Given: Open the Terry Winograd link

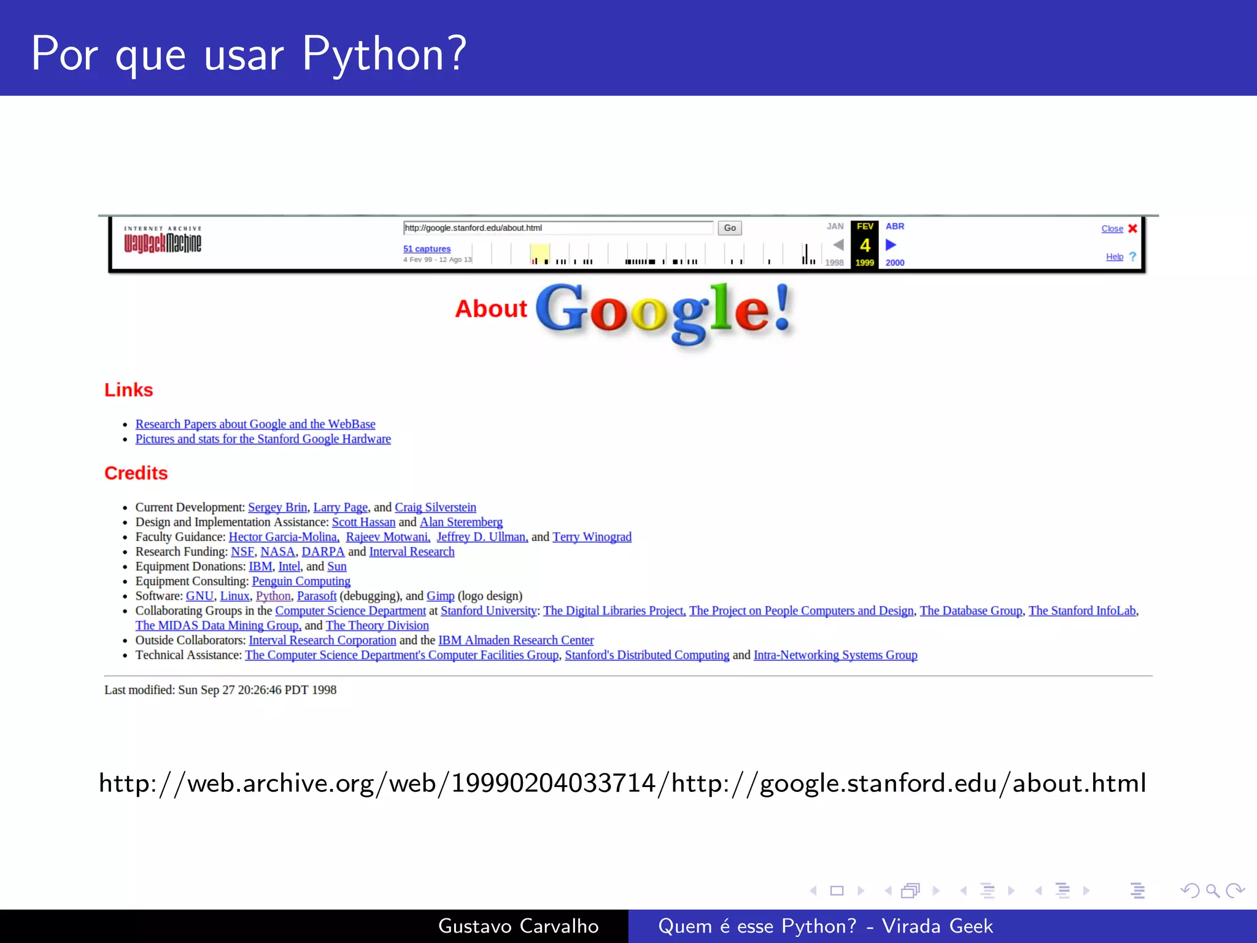Looking at the screenshot, I should pyautogui.click(x=592, y=537).
